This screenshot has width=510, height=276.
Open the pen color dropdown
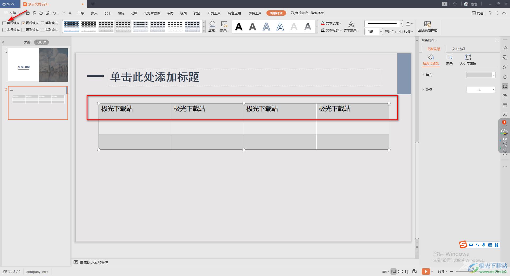click(409, 24)
